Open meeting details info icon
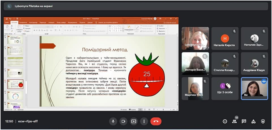272x130 pixels. click(x=225, y=121)
